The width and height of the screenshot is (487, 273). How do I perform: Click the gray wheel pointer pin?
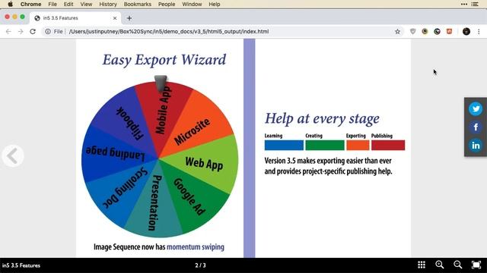pos(161,83)
